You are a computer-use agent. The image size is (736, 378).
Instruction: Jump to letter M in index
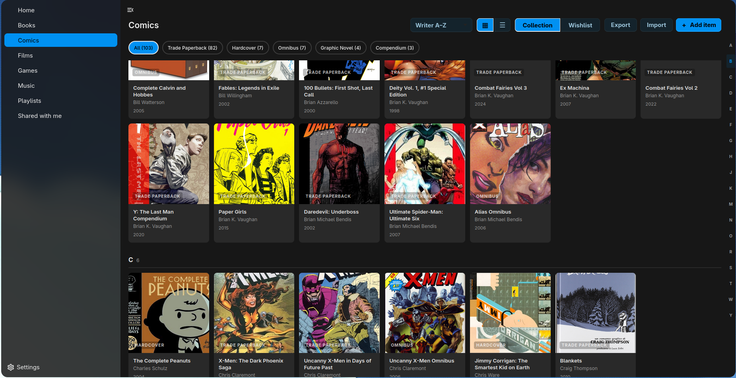click(730, 204)
